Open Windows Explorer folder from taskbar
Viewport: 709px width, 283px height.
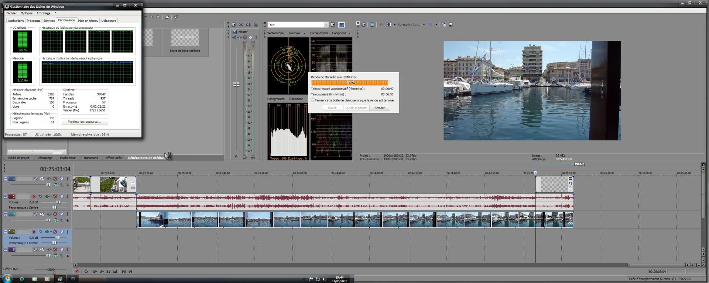34,279
